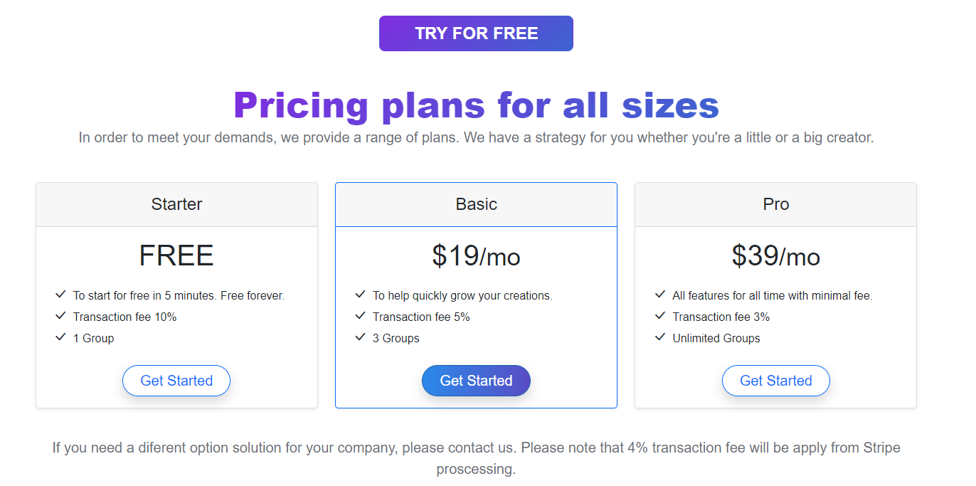
Task: Click checkmark next to 3 Groups
Action: 360,337
